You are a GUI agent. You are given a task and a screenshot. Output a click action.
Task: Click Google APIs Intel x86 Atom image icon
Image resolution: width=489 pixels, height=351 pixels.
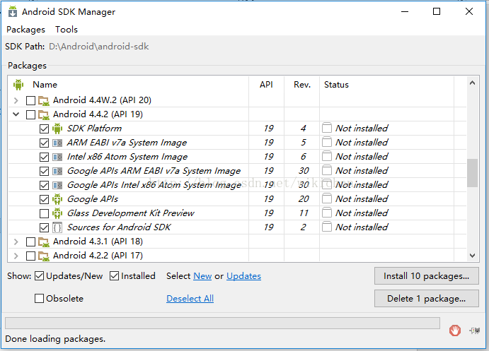[57, 185]
